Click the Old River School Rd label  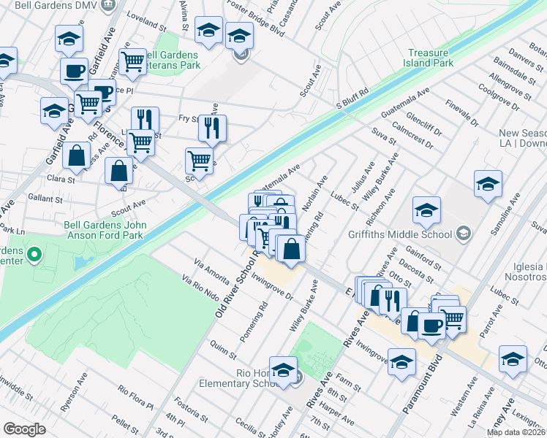coord(237,283)
